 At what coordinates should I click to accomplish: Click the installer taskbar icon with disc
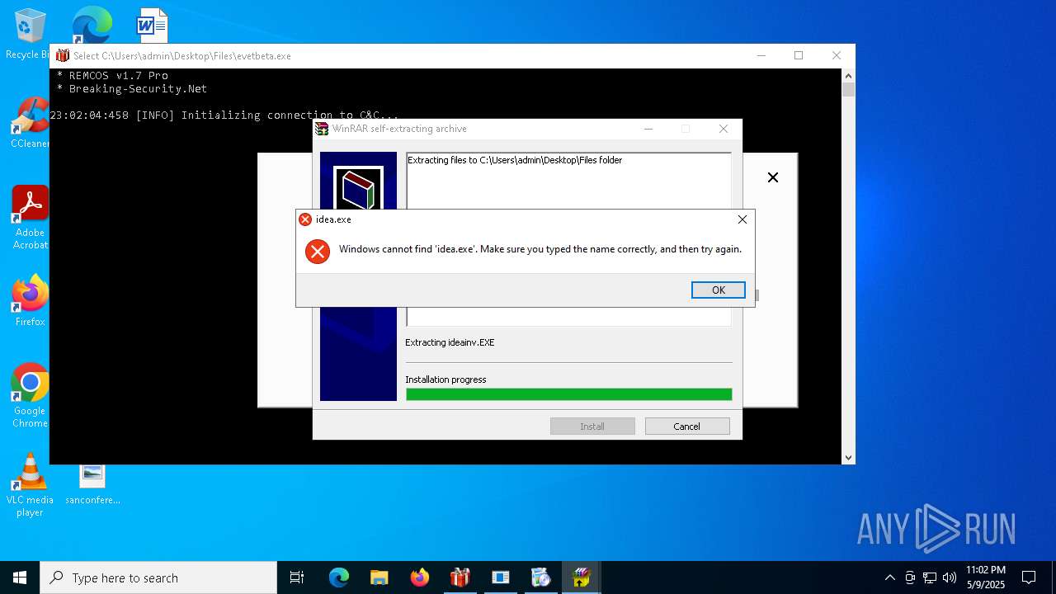pos(541,577)
